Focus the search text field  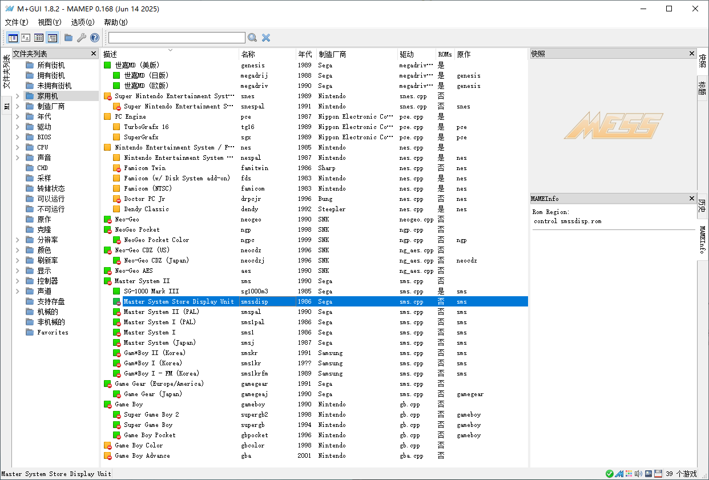pos(177,38)
